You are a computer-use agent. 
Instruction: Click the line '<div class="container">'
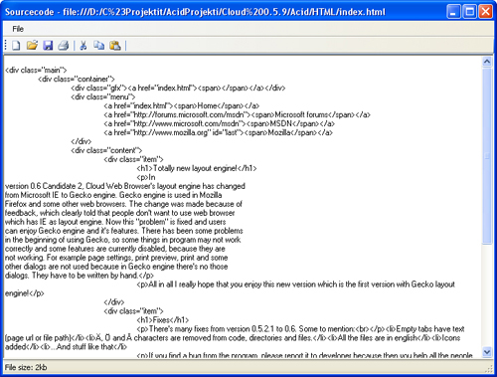click(x=77, y=79)
